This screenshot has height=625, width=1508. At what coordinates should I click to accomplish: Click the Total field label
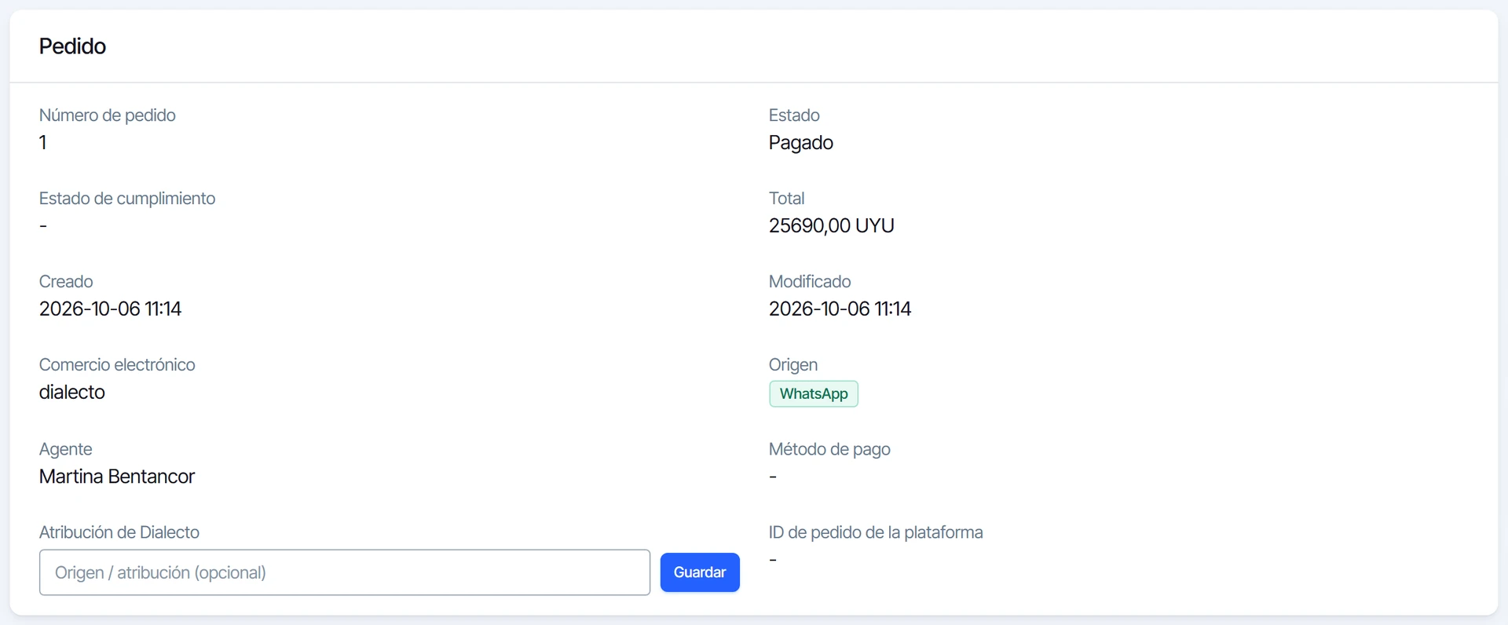[786, 199]
